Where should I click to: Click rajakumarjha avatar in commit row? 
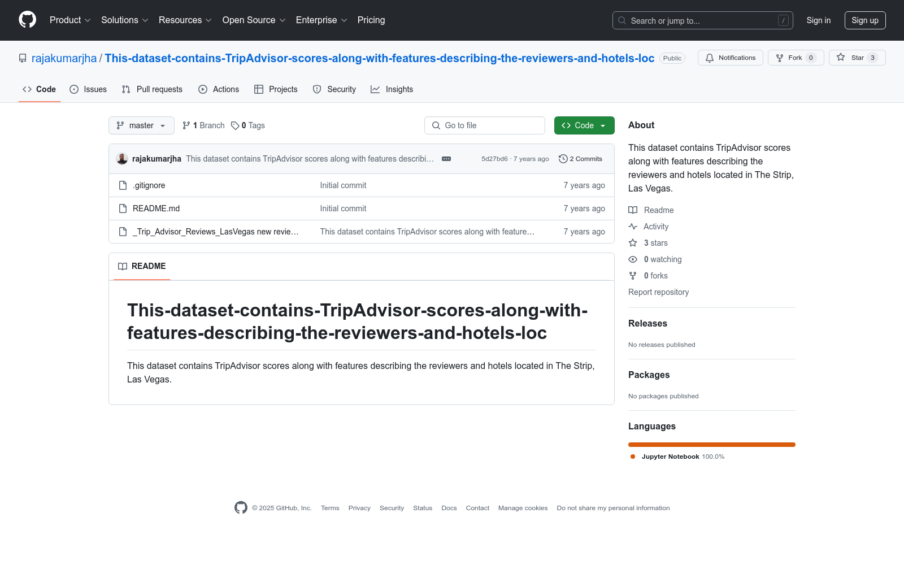[122, 159]
